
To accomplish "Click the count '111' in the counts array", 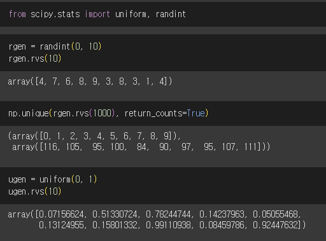I will point(250,147).
